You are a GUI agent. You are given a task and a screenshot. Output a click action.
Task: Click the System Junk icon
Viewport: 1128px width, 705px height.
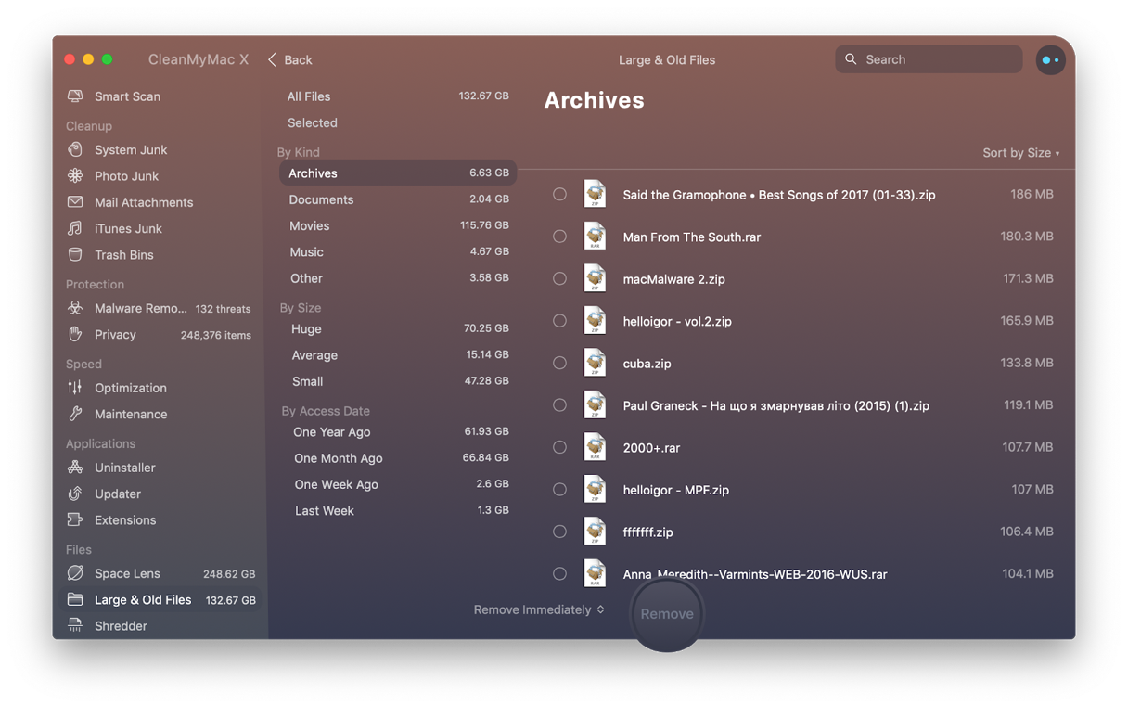pos(75,149)
